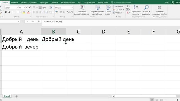The width and height of the screenshot is (180, 101).
Task: Click the borders icon in the Шрифт group
Action: tap(18, 12)
